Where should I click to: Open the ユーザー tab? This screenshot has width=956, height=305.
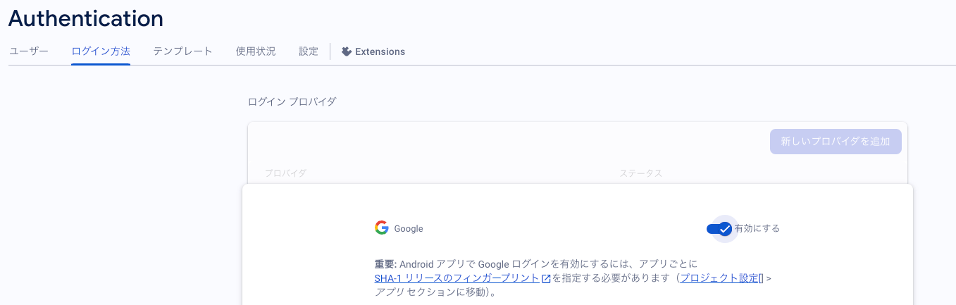tap(29, 51)
